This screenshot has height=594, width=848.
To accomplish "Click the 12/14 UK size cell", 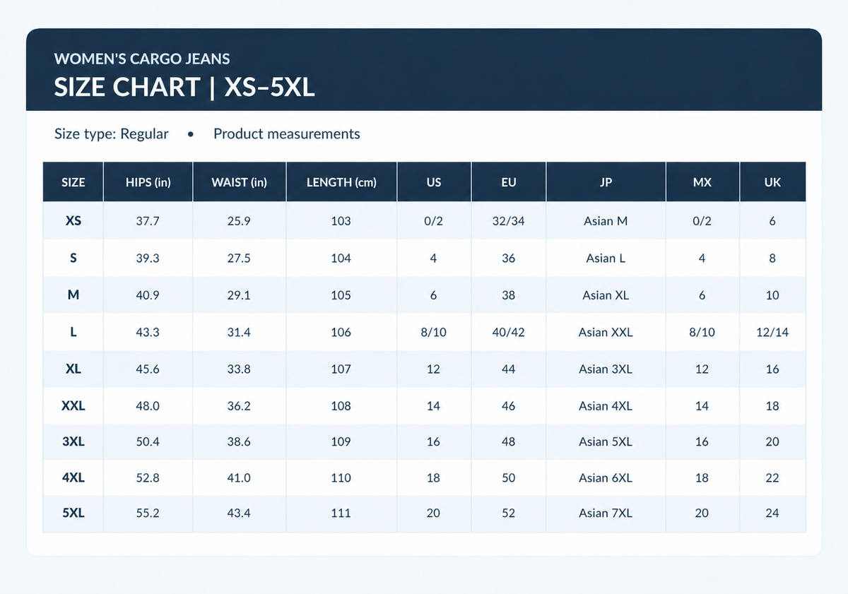I will (772, 332).
